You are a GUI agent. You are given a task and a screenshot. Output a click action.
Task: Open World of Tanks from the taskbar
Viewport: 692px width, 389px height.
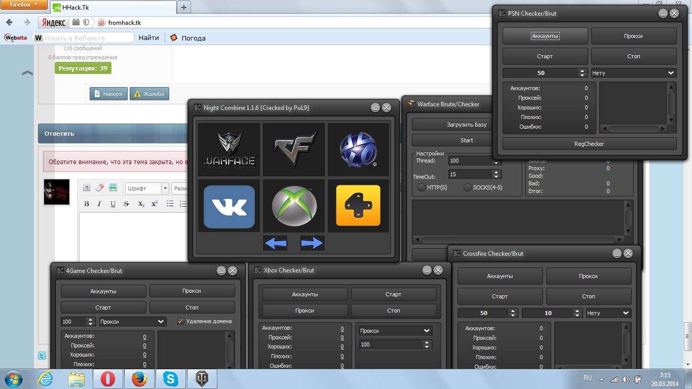(x=202, y=379)
